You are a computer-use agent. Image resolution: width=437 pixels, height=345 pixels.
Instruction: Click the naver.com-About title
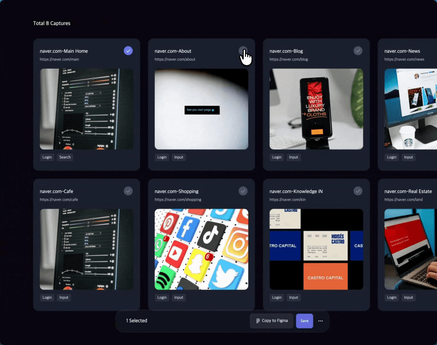173,51
